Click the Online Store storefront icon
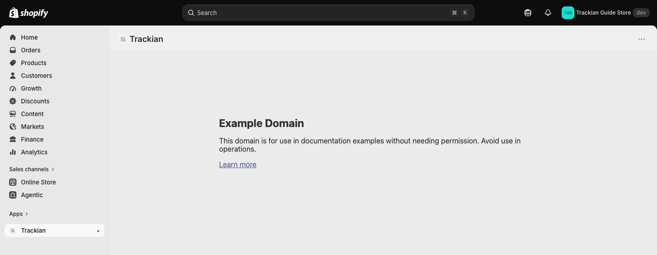This screenshot has width=657, height=255. (x=13, y=182)
